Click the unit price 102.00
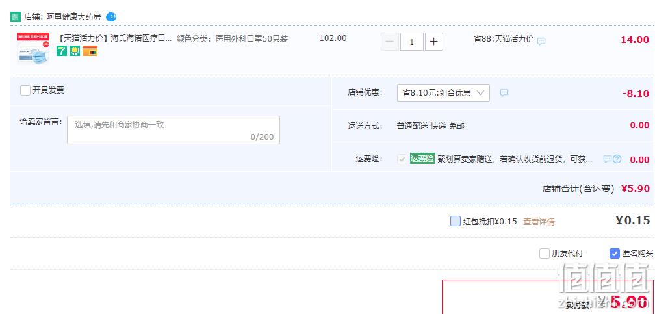 tap(333, 38)
